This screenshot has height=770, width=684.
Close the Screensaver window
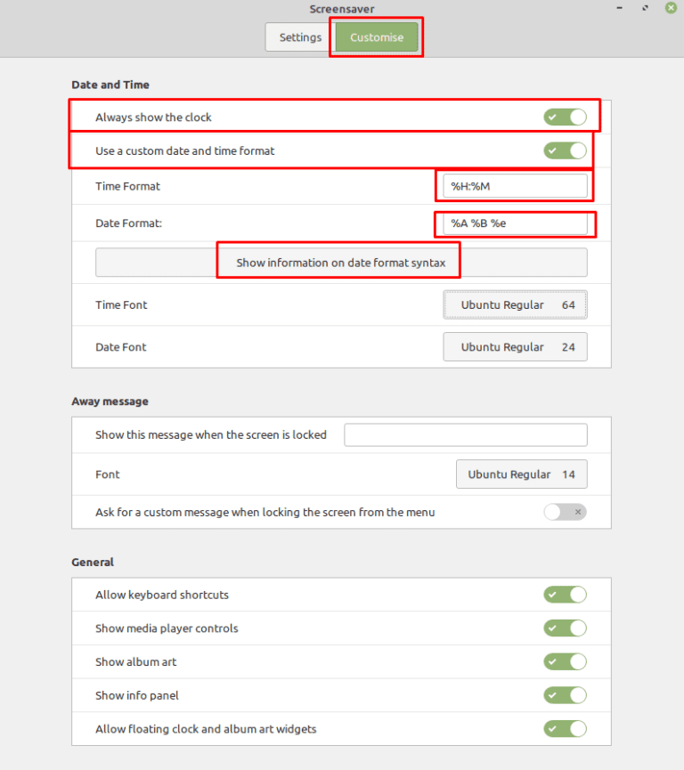pyautogui.click(x=671, y=8)
